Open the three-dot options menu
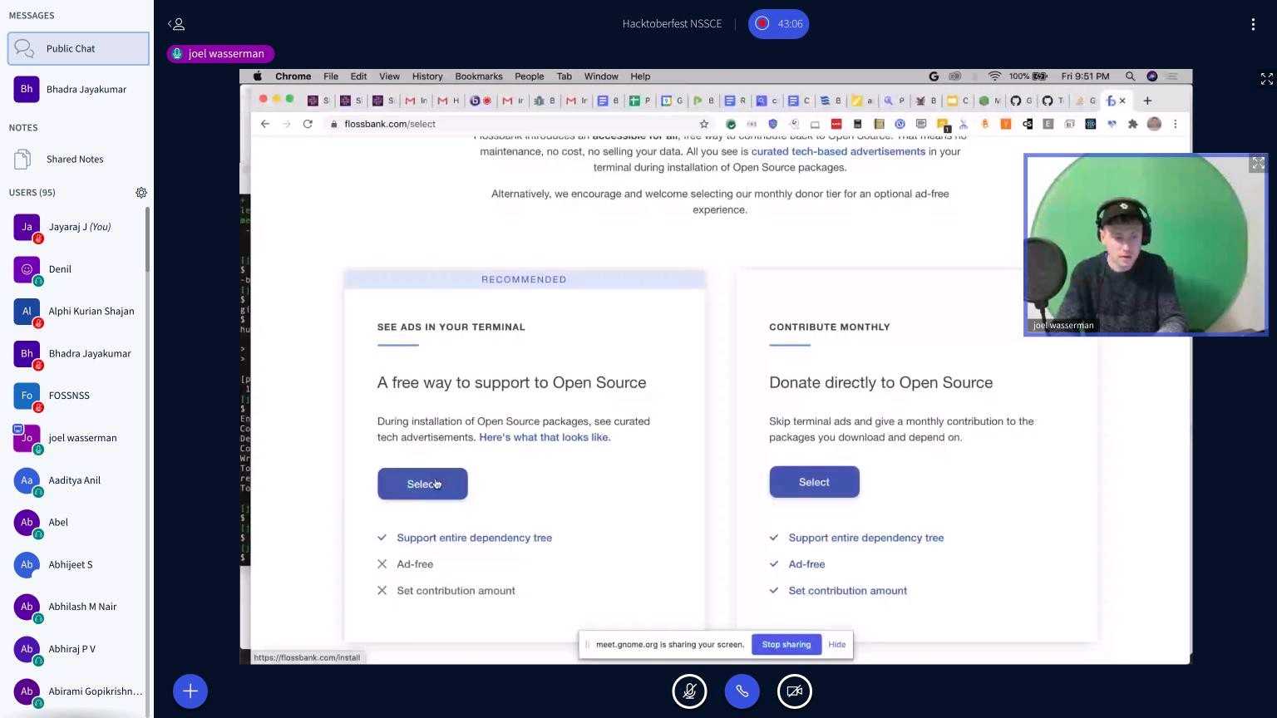1277x718 pixels. point(1253,24)
